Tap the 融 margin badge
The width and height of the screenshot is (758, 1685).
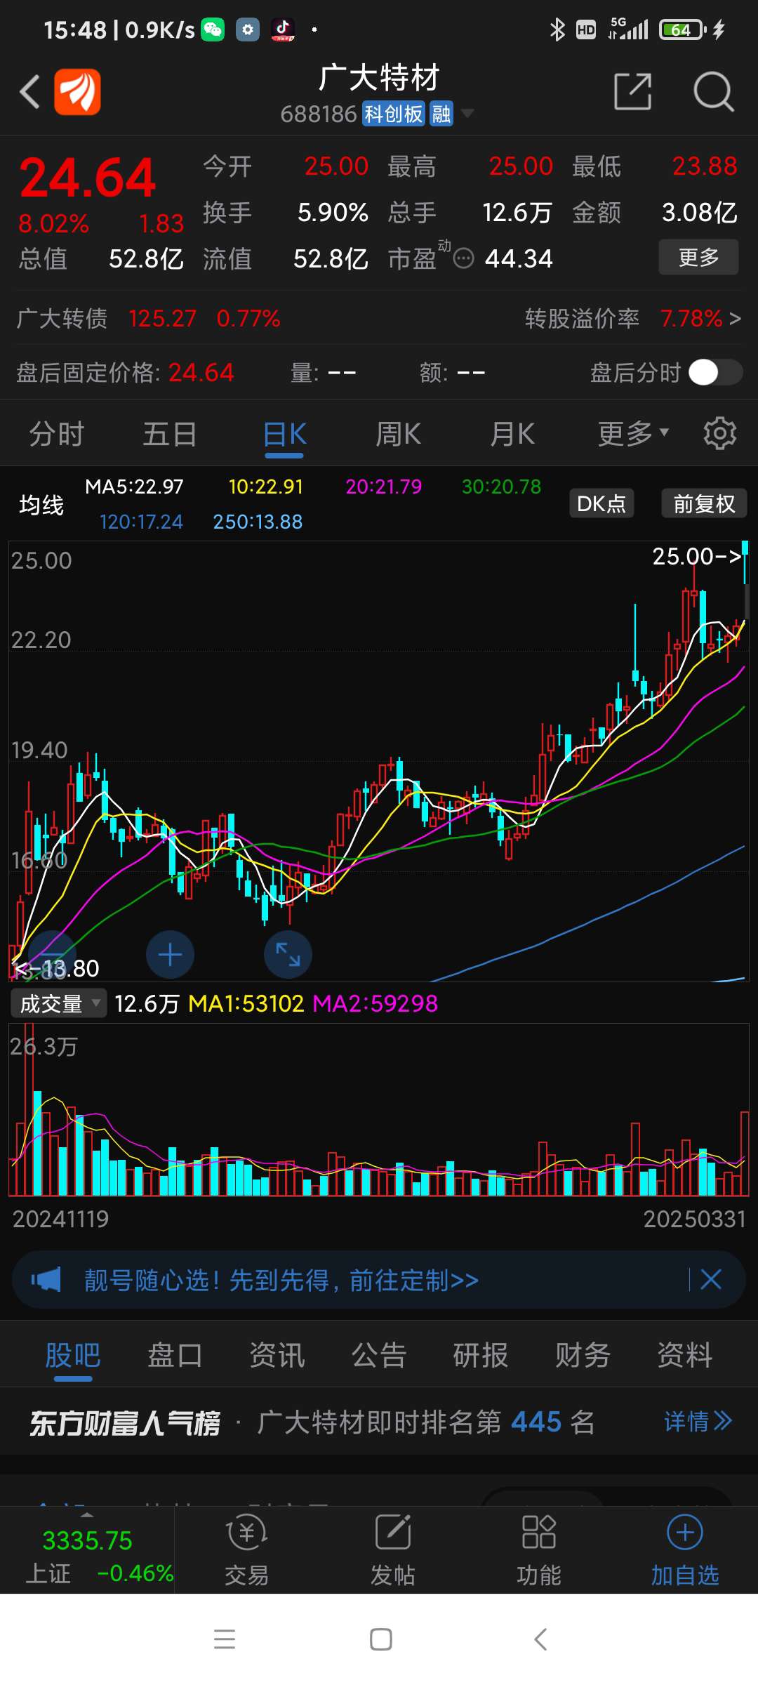click(x=441, y=114)
